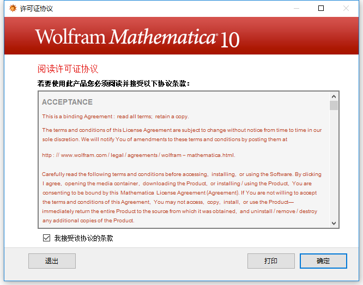Click the wolfram.com legal agreements URL

[138, 155]
